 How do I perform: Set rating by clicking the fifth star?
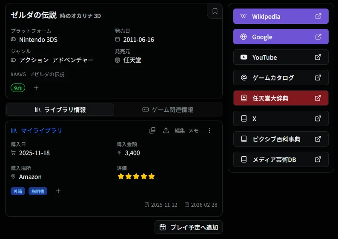(152, 176)
